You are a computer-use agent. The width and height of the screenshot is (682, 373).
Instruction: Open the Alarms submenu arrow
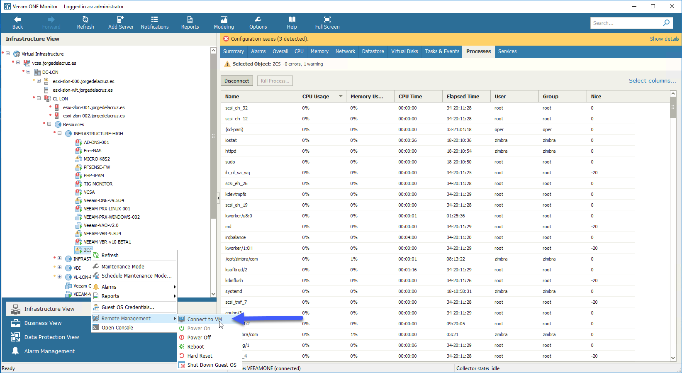(175, 287)
